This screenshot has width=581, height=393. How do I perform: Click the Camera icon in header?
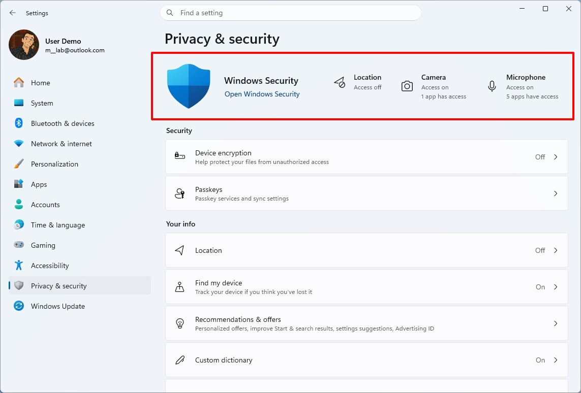coord(407,86)
